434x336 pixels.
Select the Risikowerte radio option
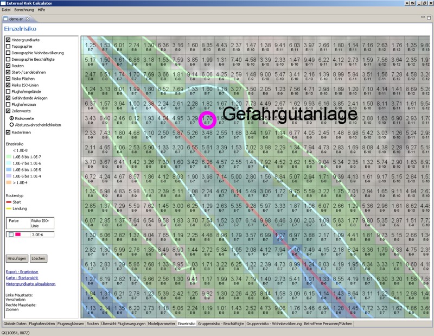pyautogui.click(x=12, y=117)
